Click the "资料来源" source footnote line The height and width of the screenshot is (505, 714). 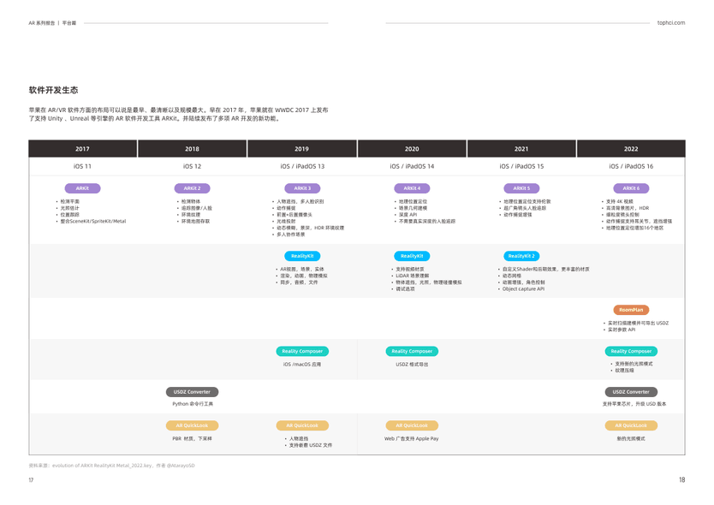coord(111,466)
